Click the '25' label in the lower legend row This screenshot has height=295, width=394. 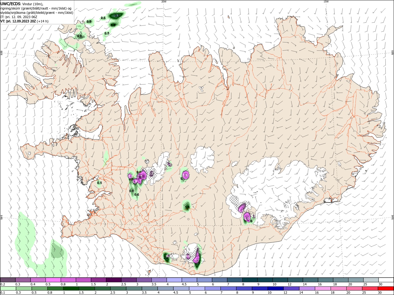tap(364, 293)
